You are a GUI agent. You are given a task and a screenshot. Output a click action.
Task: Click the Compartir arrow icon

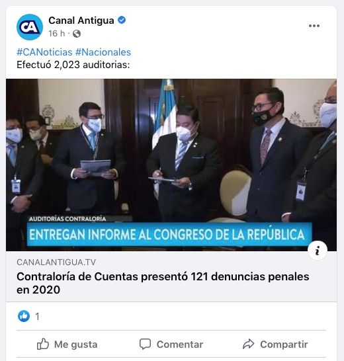pos(248,344)
